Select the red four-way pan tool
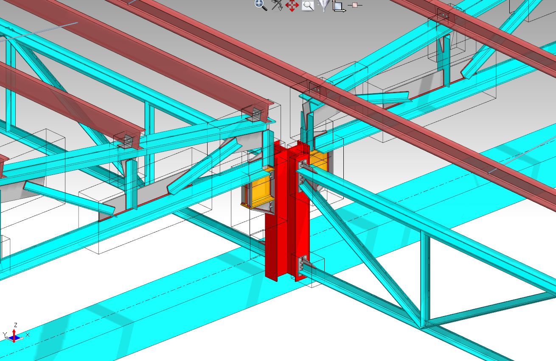The height and width of the screenshot is (361, 556). [x=292, y=6]
